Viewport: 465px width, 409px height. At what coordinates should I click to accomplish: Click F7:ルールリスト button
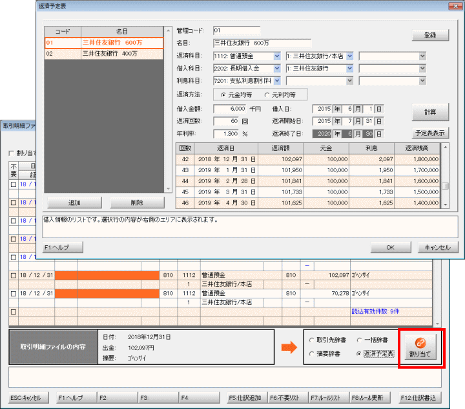pyautogui.click(x=329, y=398)
